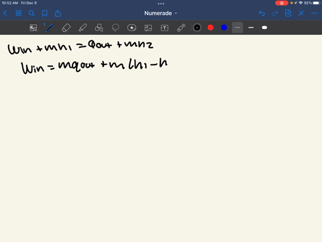Select the zoom window tool
322x242 pixels.
pos(34,28)
